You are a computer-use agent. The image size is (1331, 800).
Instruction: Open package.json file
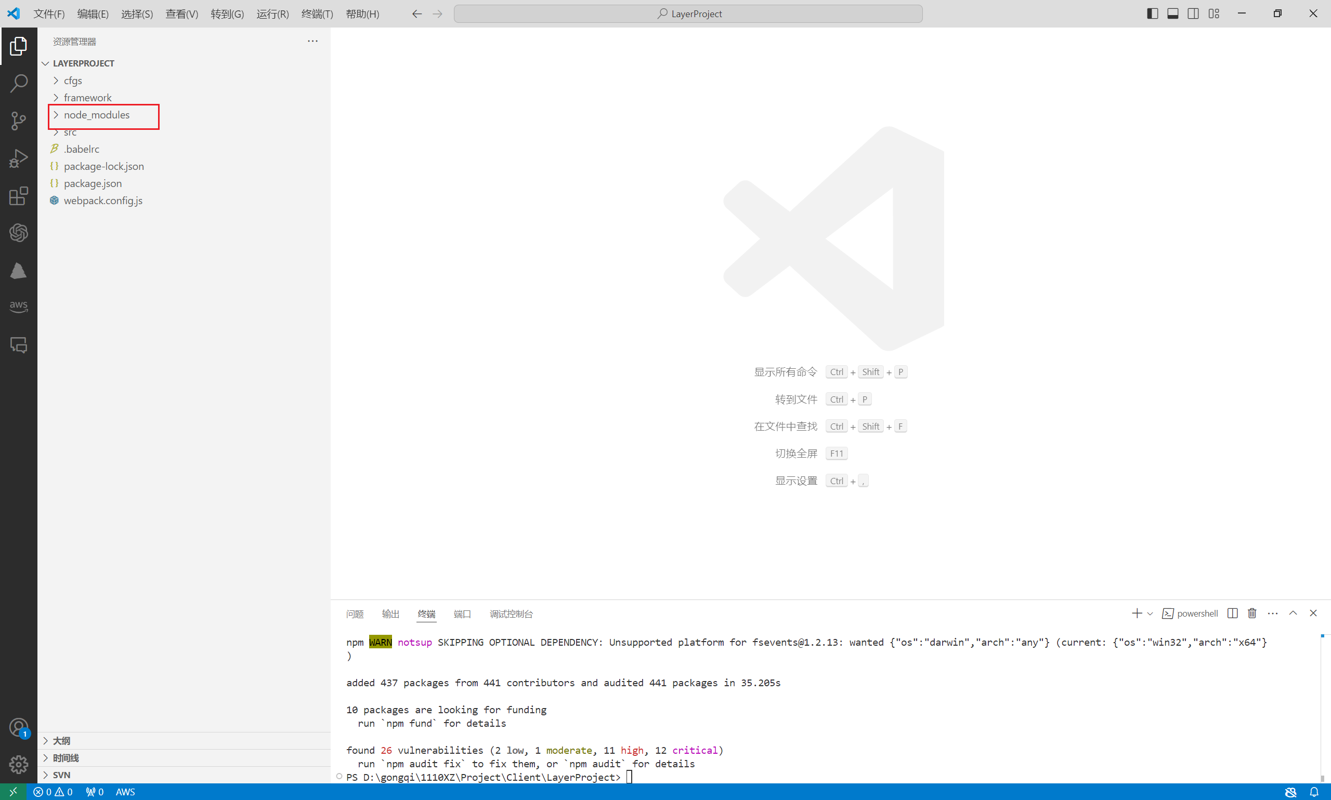[185, 183]
